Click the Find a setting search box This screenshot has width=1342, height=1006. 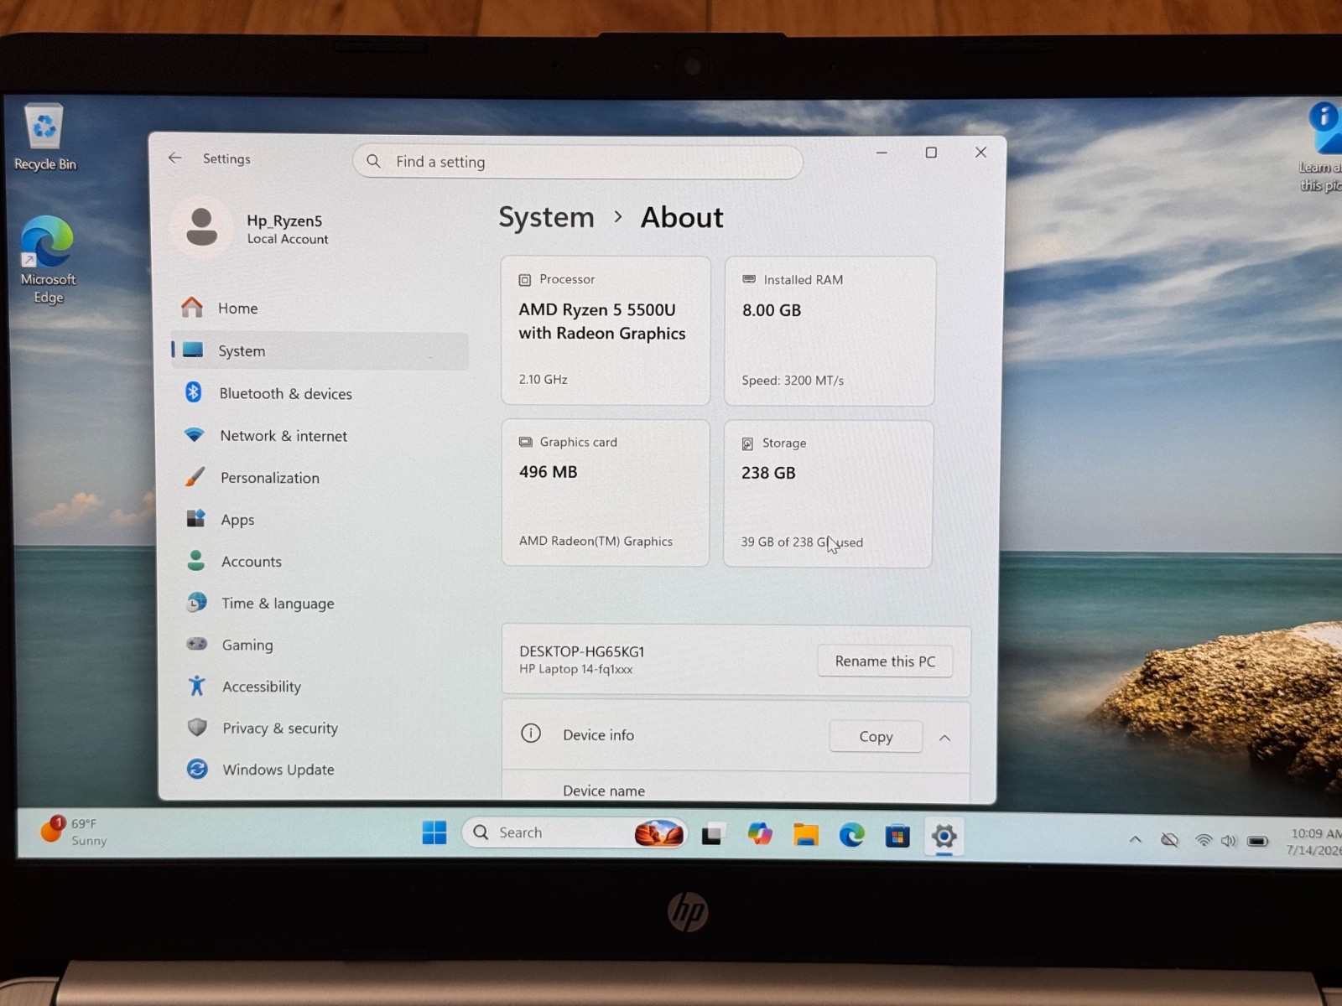point(577,162)
